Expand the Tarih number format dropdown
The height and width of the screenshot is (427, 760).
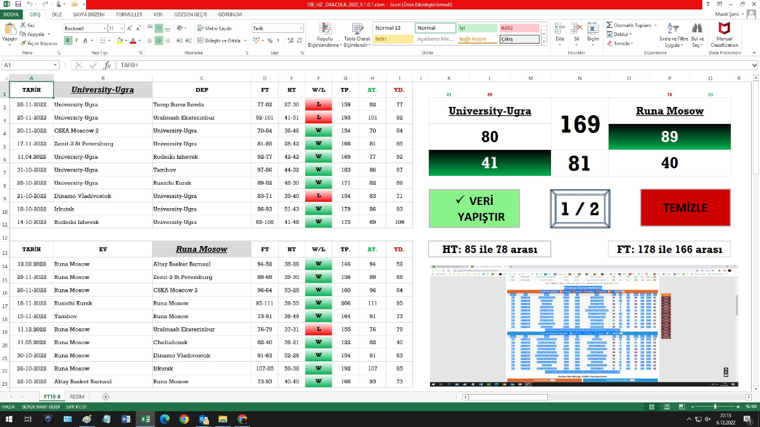pyautogui.click(x=301, y=28)
